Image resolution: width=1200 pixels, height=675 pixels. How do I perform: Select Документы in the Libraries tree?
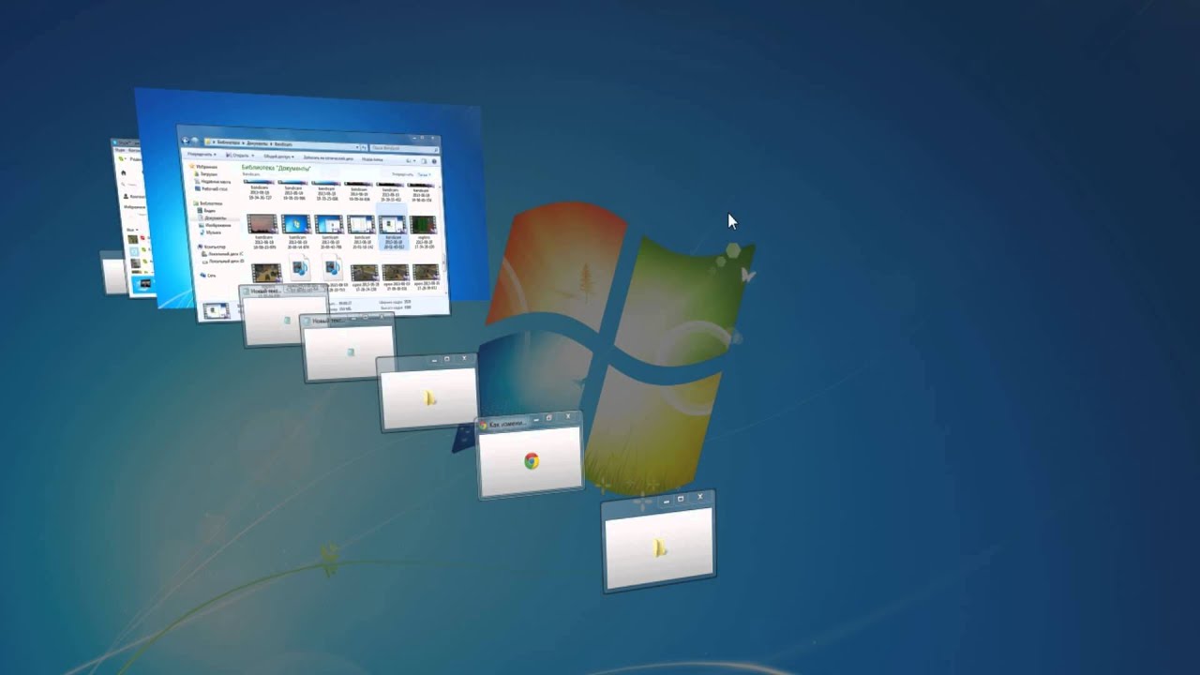(216, 217)
